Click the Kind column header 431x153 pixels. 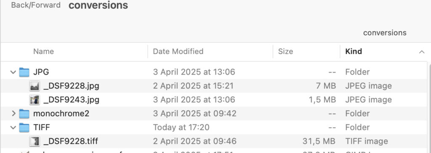tap(354, 51)
